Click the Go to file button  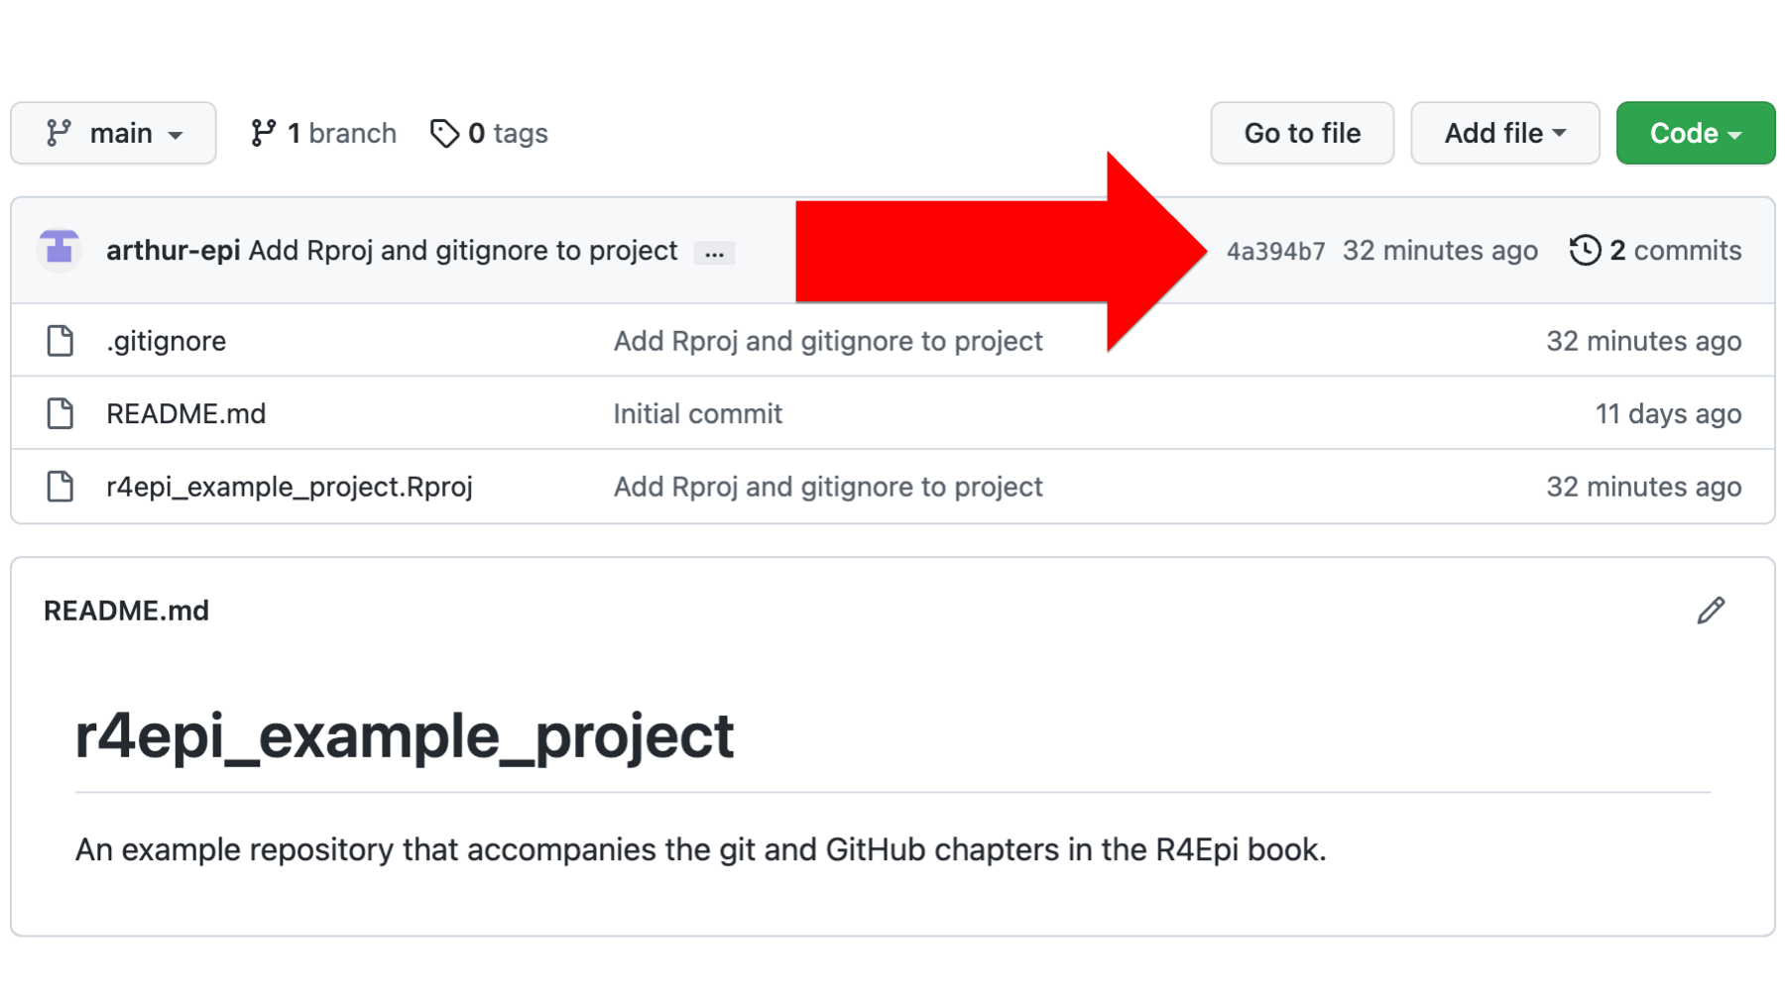[x=1302, y=133]
